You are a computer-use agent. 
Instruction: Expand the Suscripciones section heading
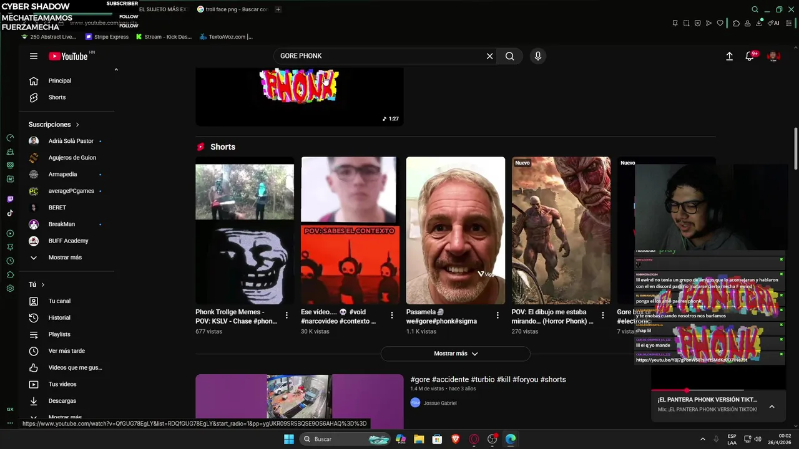54,125
